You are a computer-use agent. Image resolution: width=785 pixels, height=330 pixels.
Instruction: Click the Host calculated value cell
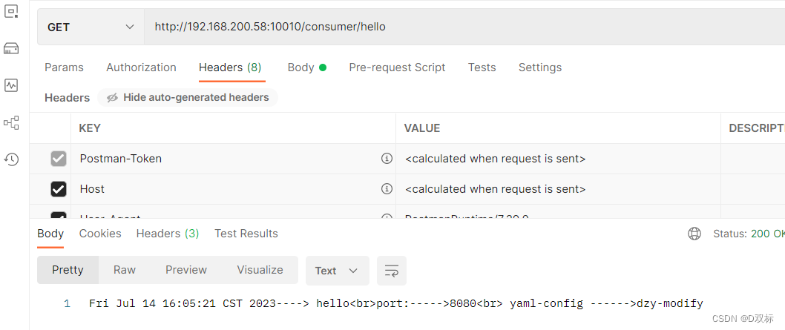558,189
